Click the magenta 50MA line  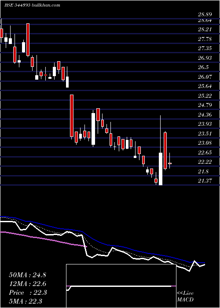click(x=43, y=238)
